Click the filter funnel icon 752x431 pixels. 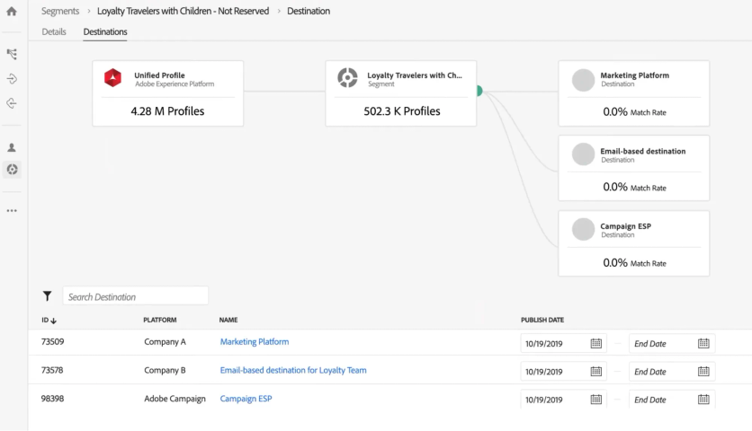[x=48, y=296]
